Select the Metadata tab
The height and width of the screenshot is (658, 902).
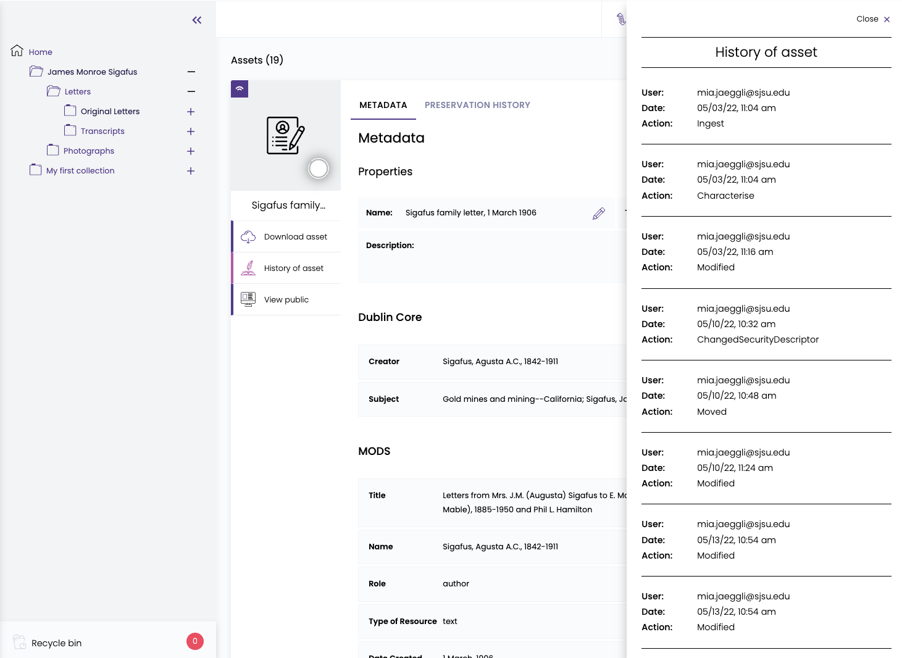click(383, 105)
